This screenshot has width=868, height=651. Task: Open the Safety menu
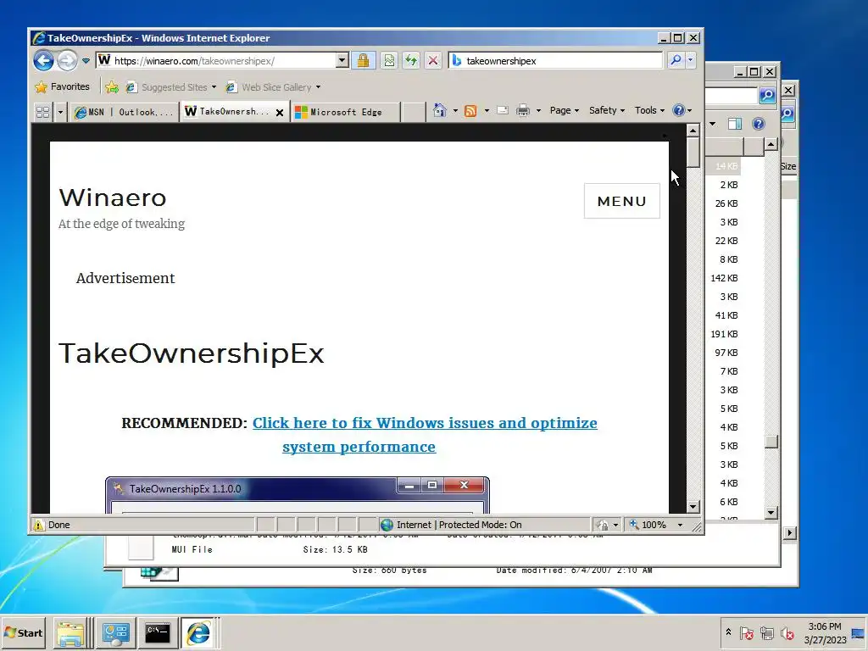607,110
